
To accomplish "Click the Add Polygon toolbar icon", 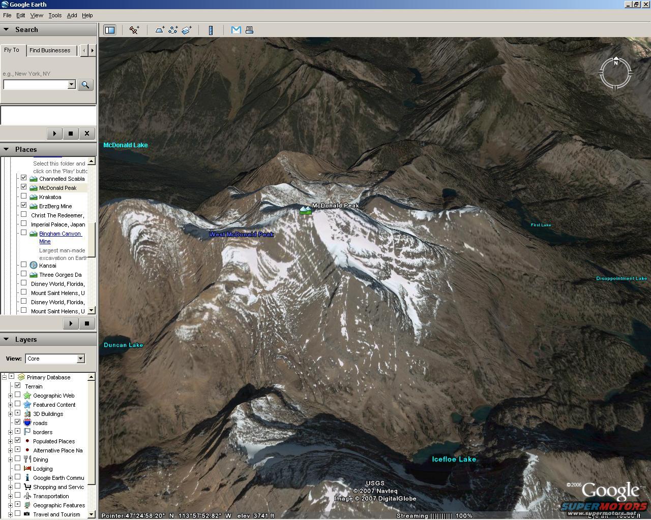I will coord(160,30).
